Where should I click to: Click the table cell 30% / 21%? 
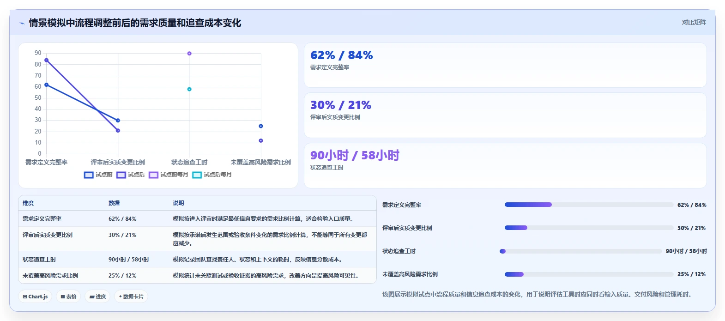[122, 235]
